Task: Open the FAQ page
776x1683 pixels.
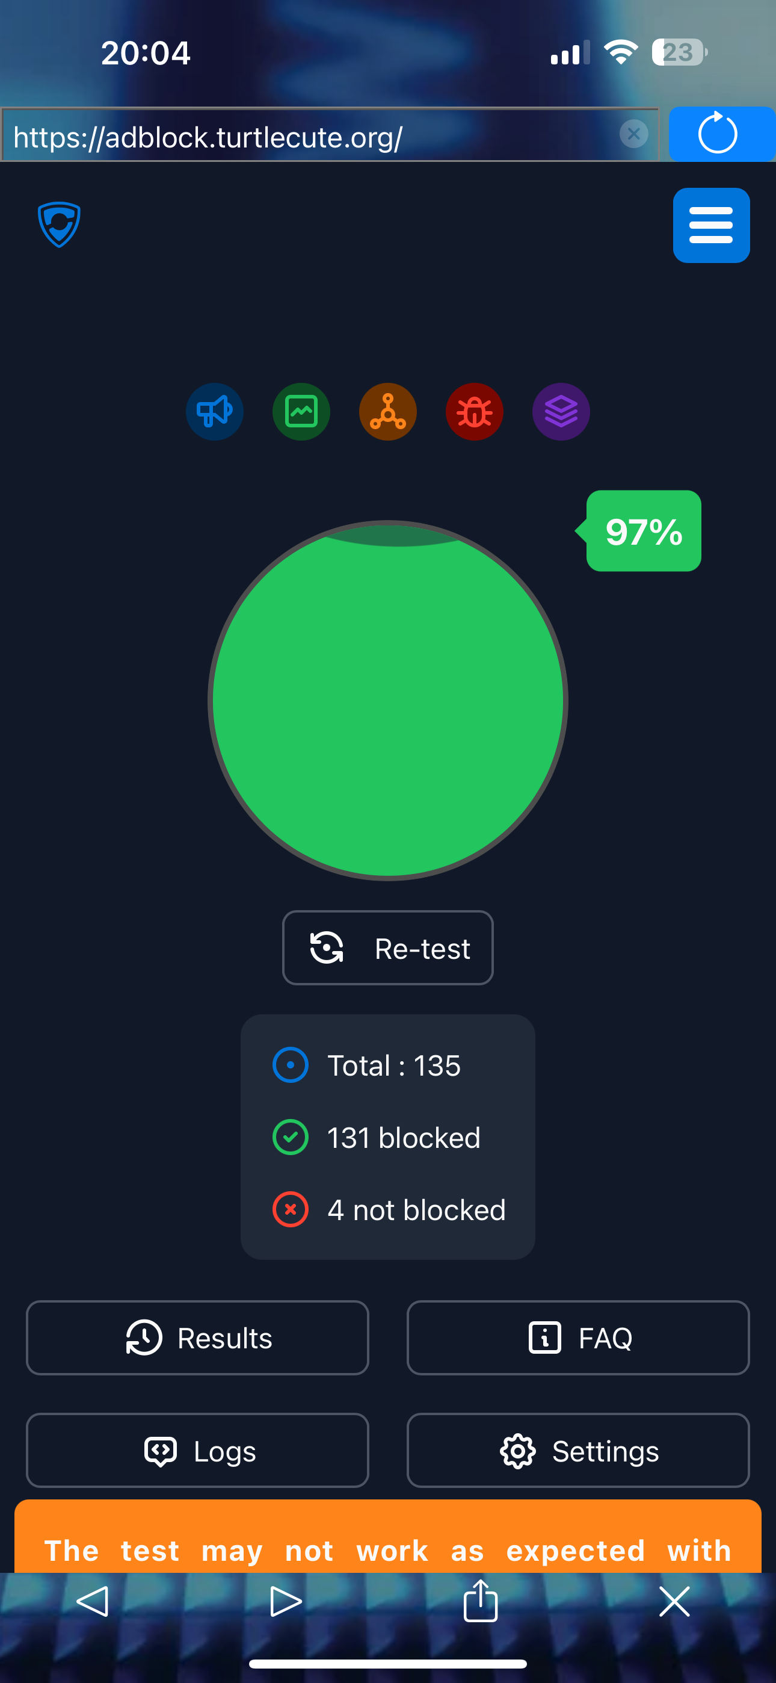Action: click(x=578, y=1337)
